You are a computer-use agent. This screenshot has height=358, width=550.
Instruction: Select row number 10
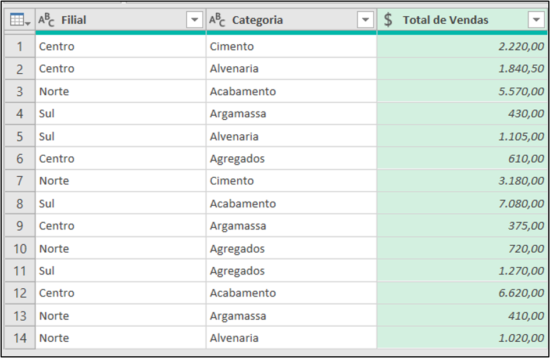[x=20, y=248]
